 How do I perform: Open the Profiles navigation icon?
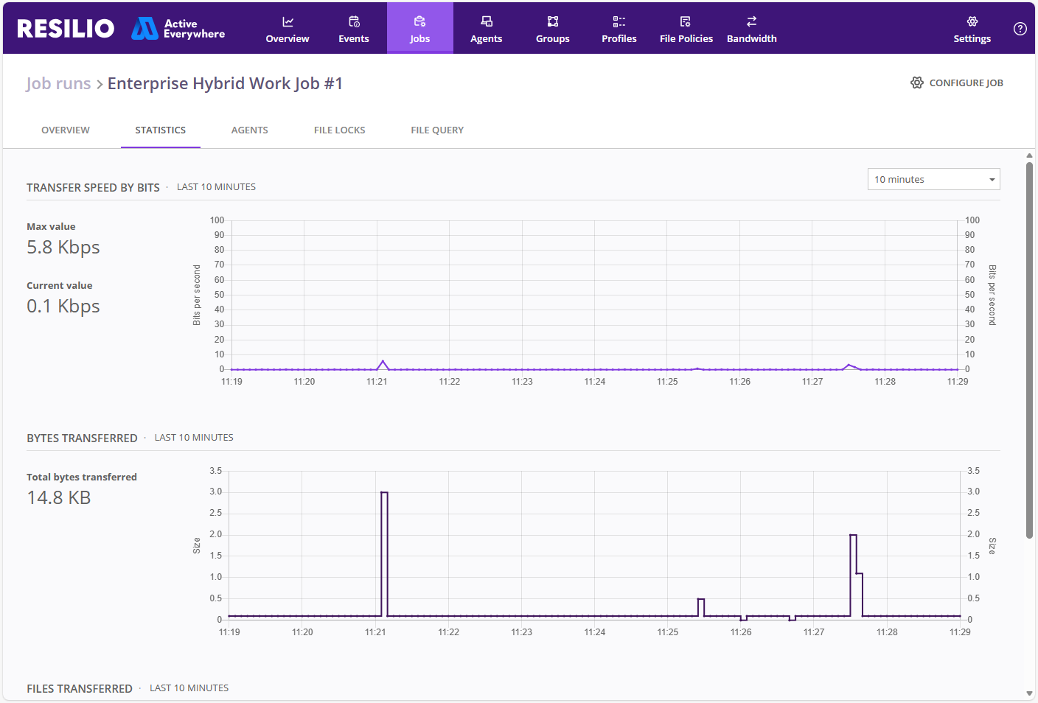pos(619,22)
